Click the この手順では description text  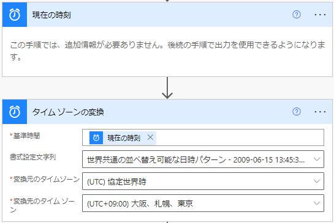pyautogui.click(x=167, y=51)
